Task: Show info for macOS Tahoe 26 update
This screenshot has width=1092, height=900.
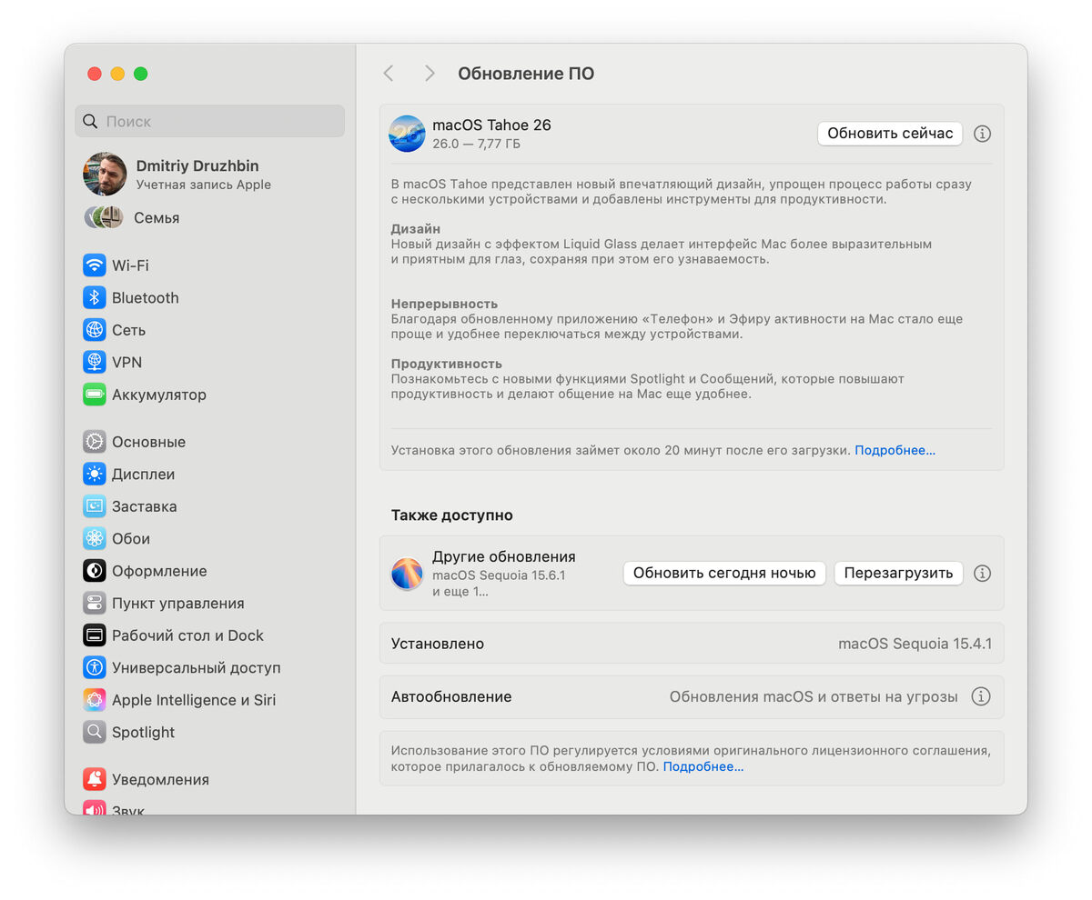Action: point(982,134)
